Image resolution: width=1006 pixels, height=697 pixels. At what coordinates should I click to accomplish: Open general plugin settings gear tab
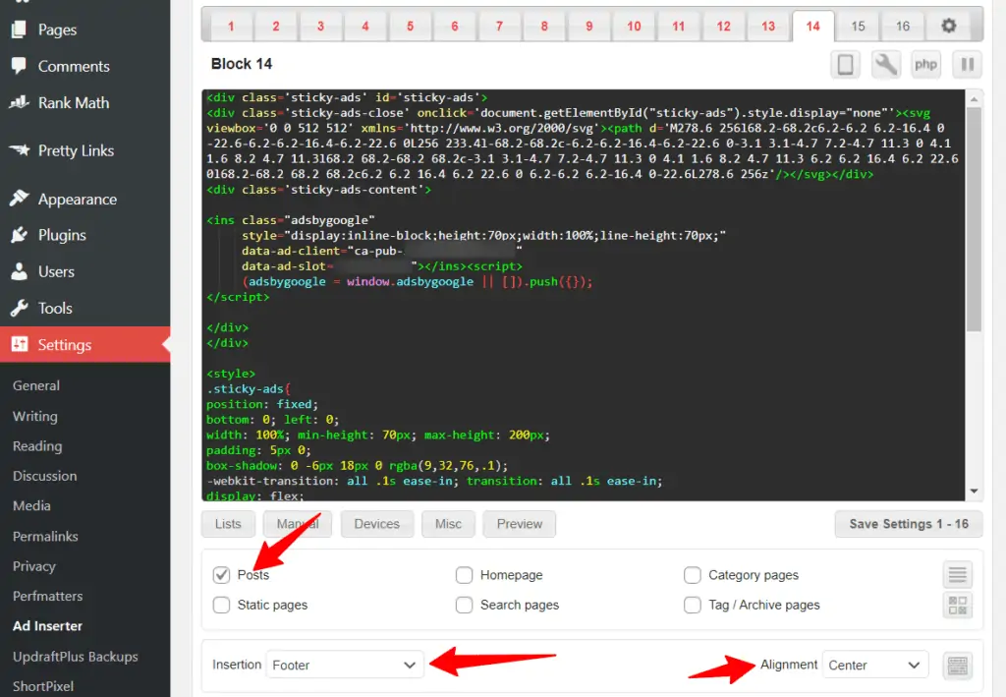948,26
